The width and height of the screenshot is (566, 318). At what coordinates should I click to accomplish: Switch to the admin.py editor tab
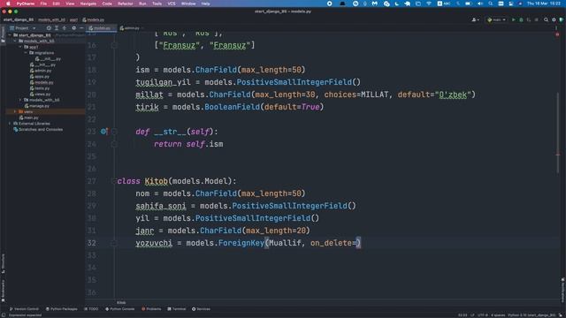coord(132,28)
